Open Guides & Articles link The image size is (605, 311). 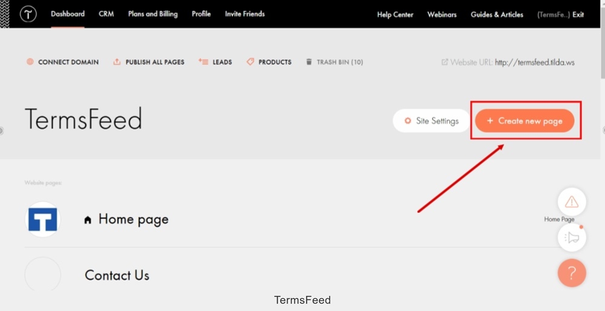point(497,14)
